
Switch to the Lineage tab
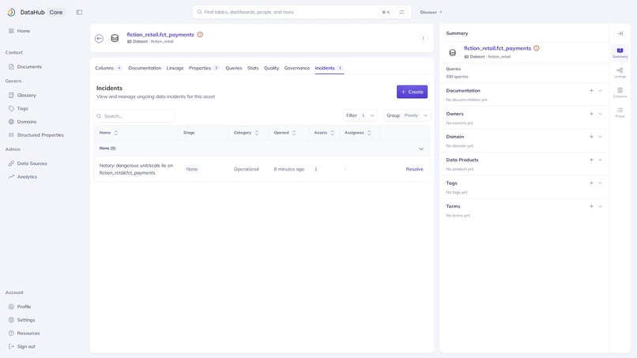(x=175, y=68)
